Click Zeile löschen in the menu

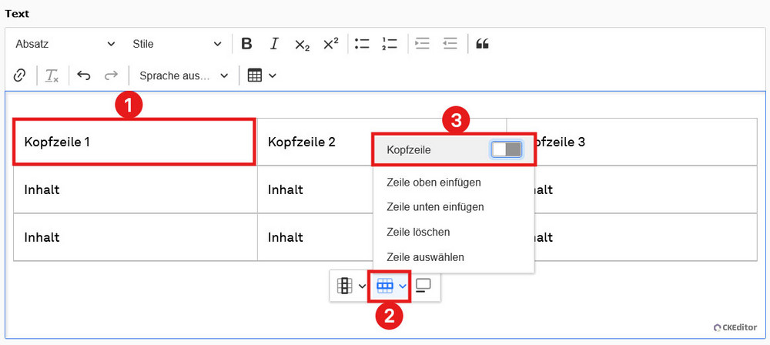tap(418, 232)
